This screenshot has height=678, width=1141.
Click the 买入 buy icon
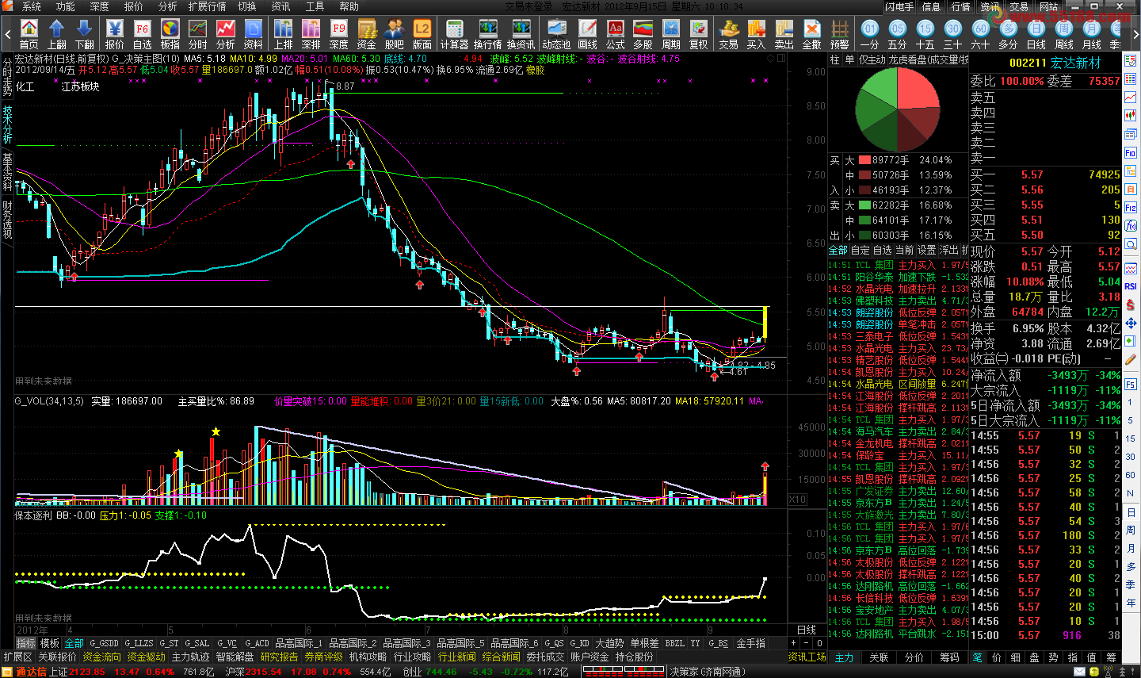pyautogui.click(x=757, y=35)
